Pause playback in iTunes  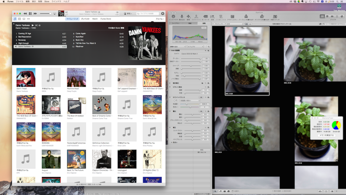(x=30, y=14)
